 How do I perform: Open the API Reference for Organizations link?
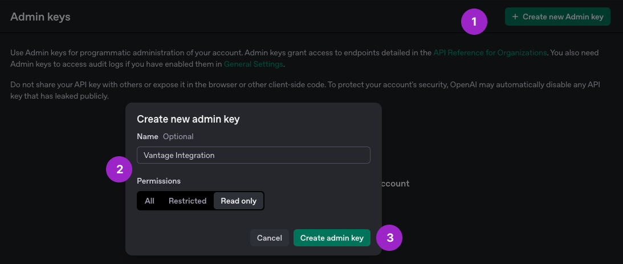click(x=490, y=52)
